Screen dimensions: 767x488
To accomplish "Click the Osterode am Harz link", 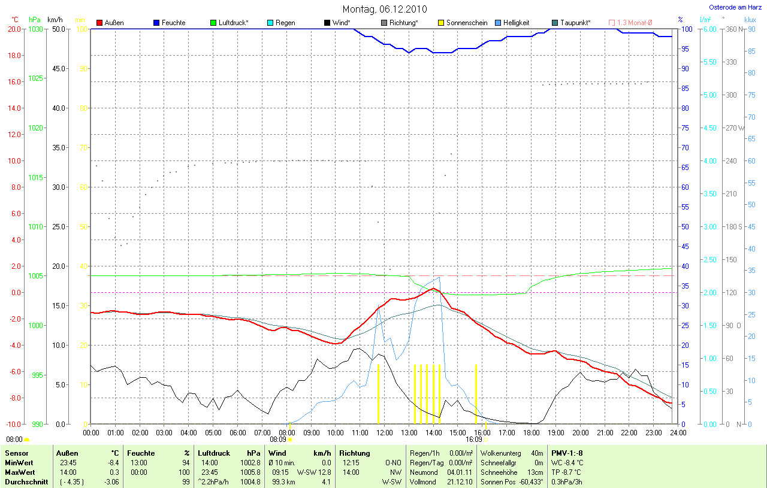I will [x=736, y=7].
